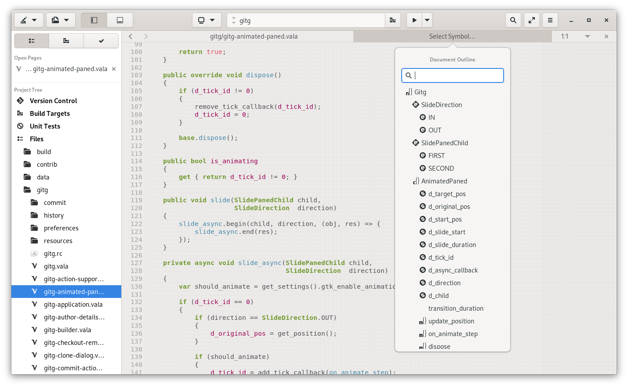
Task: Click the Version Control git icon
Action: tap(20, 101)
